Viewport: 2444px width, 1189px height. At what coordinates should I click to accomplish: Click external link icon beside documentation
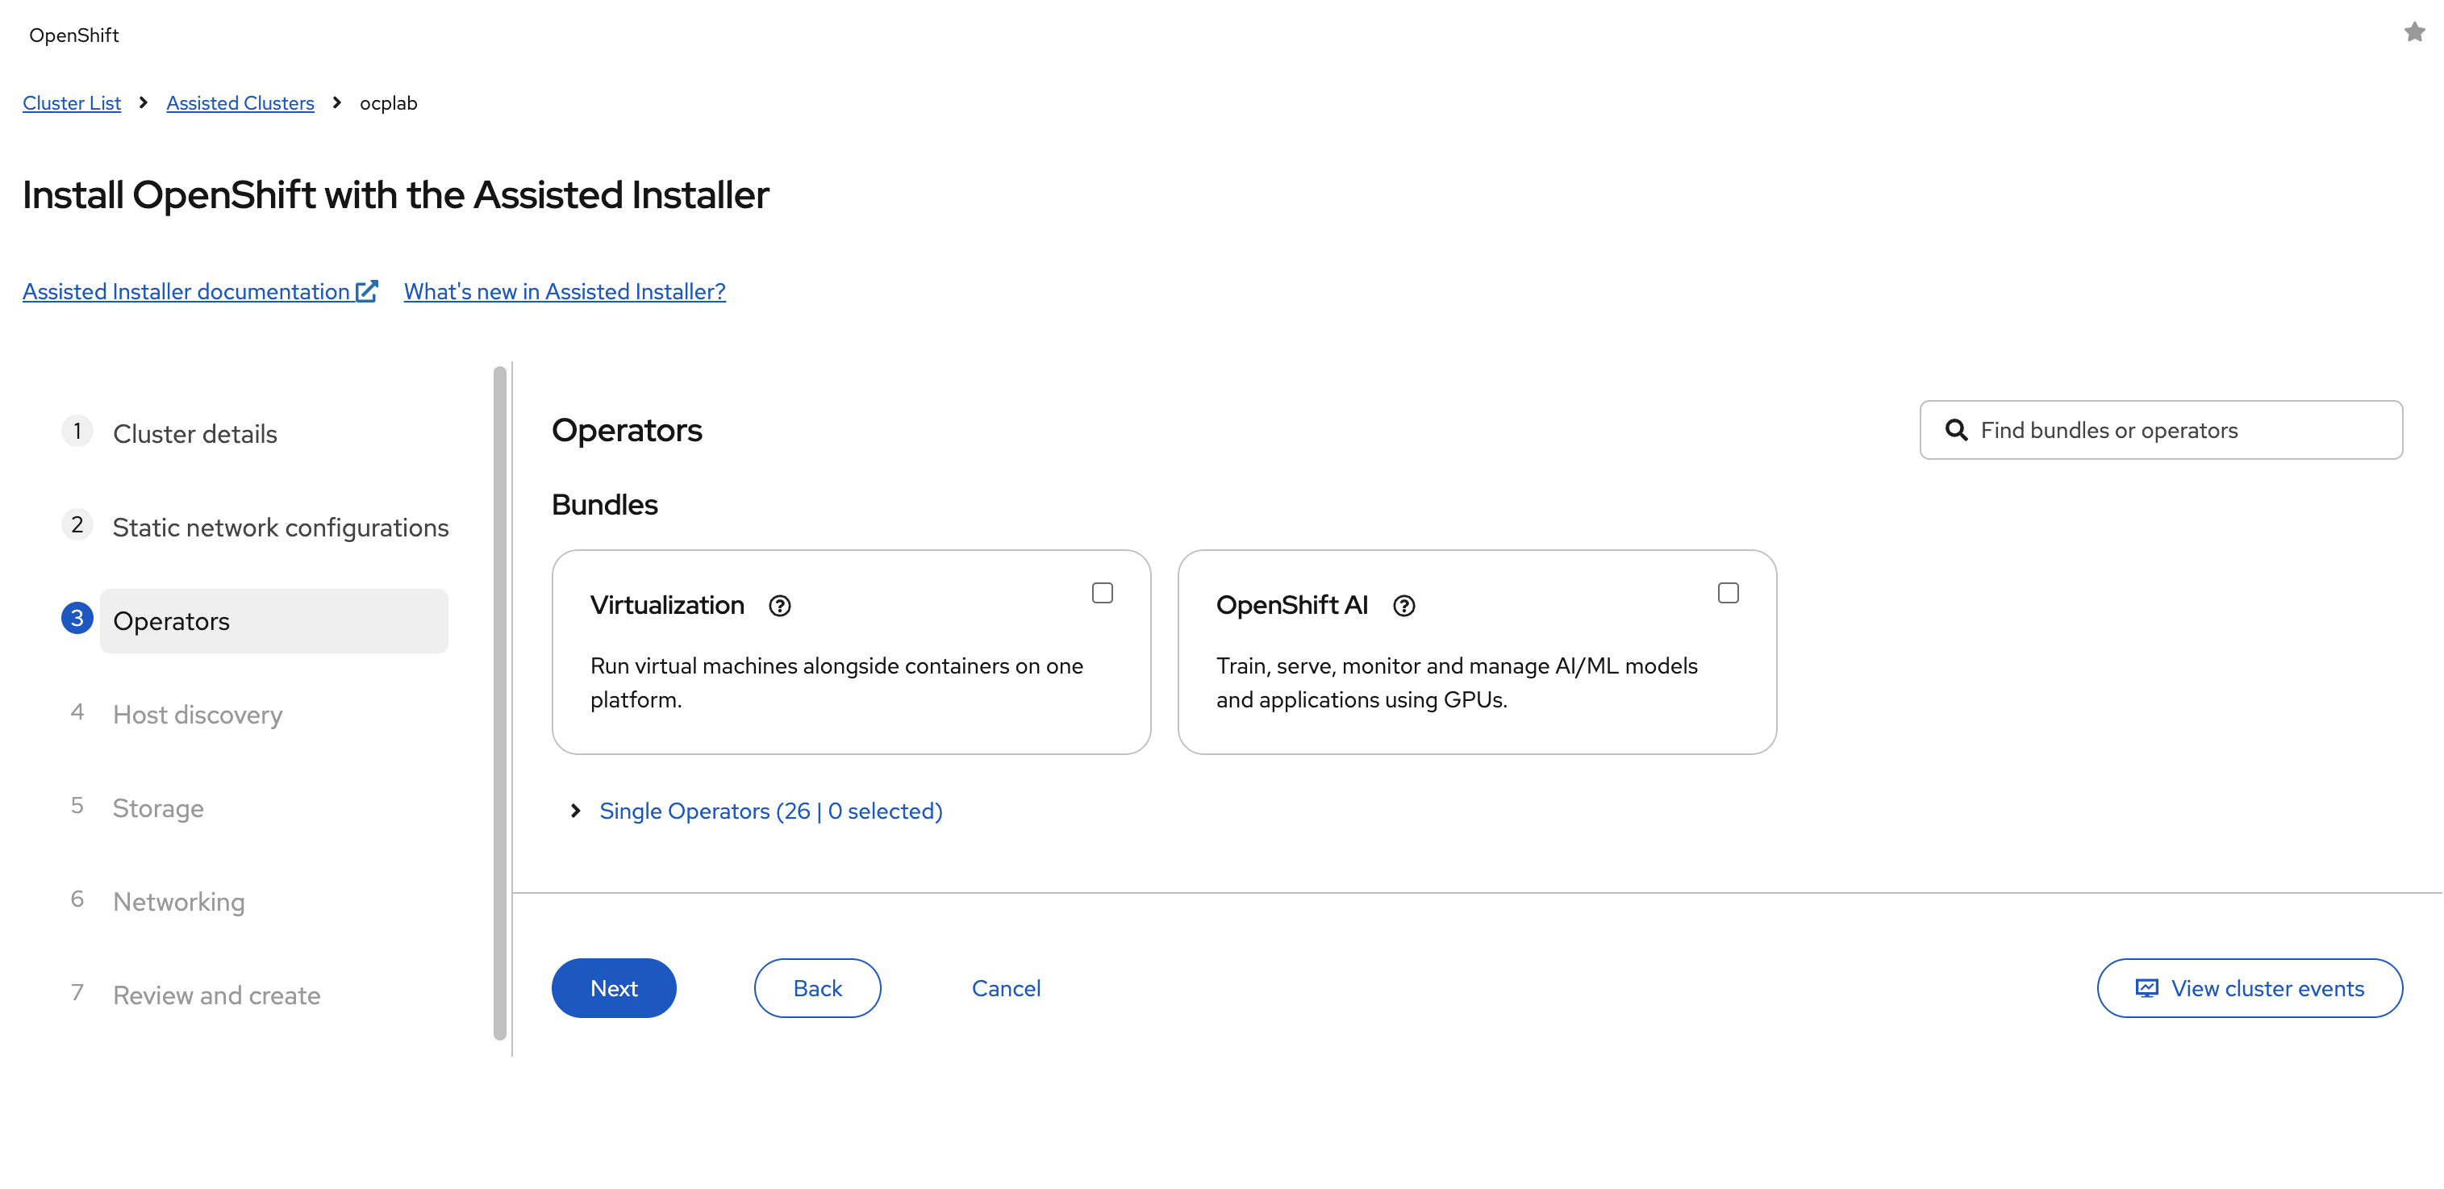coord(367,290)
